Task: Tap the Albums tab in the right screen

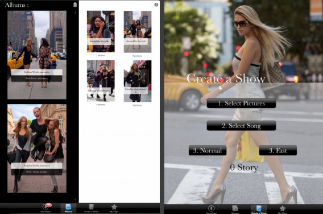Action: click(235, 209)
